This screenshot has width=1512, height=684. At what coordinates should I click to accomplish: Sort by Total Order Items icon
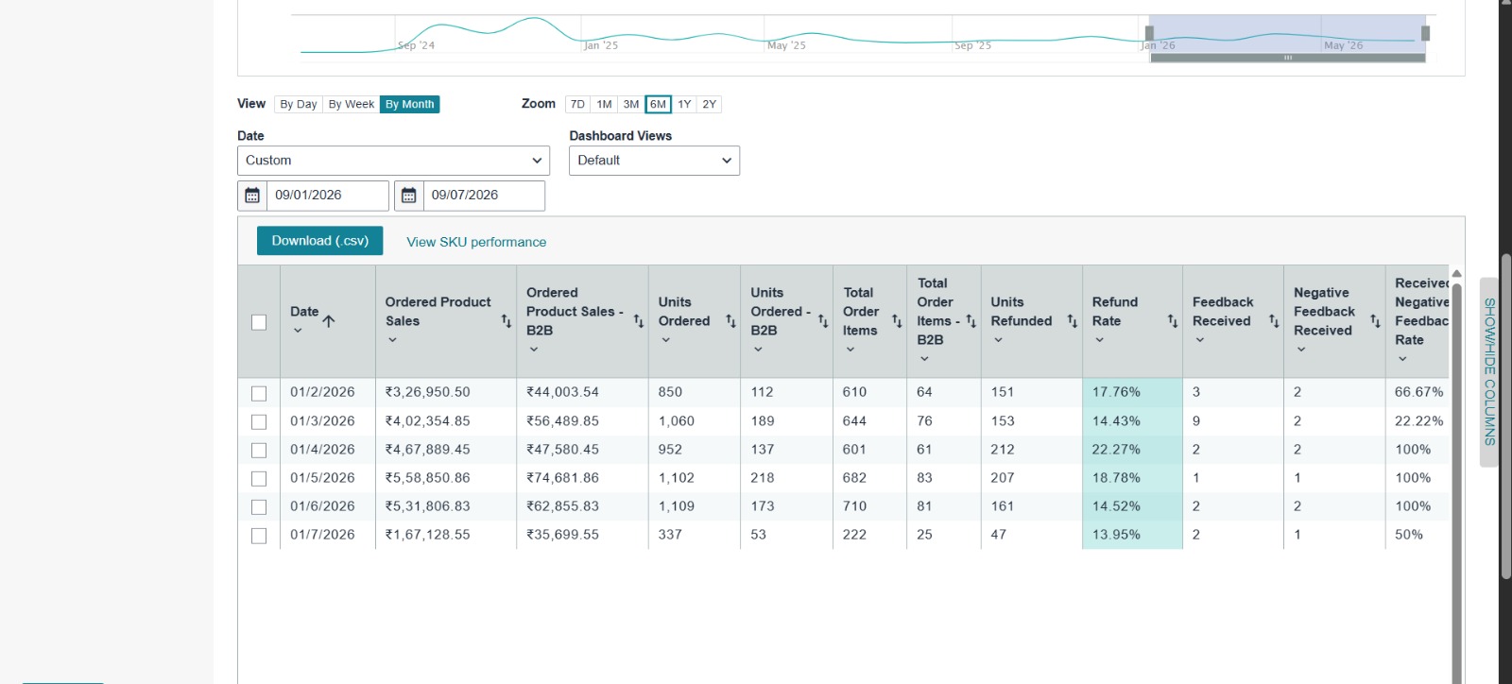pos(897,321)
